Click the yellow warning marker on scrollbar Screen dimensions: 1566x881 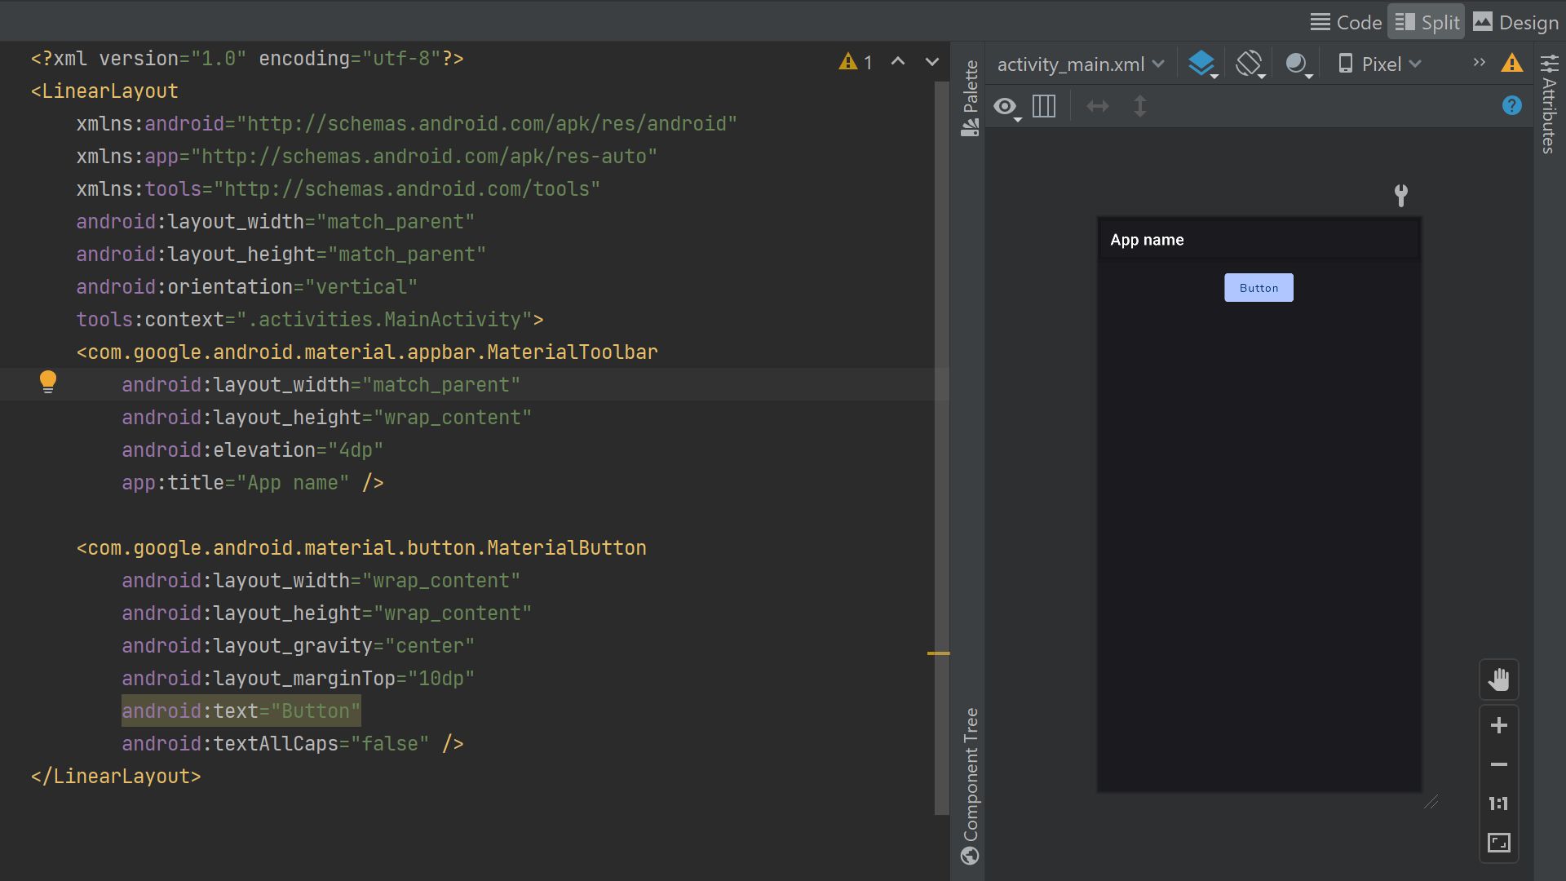(938, 653)
